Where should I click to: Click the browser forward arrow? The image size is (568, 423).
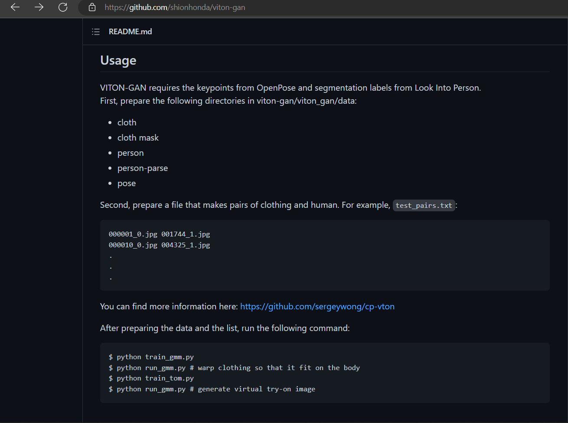(x=39, y=7)
